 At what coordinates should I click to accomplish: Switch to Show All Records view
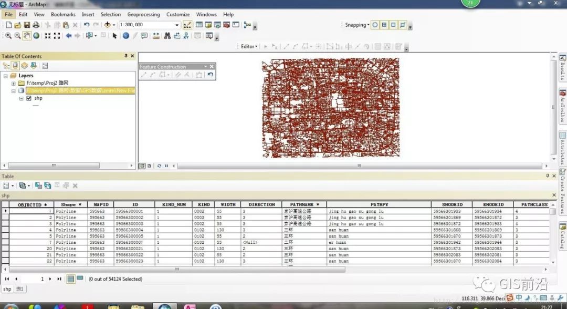(71, 279)
